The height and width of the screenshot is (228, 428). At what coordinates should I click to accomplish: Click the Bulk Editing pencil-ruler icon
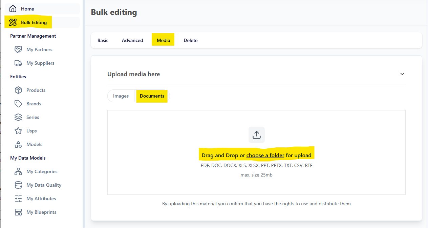pos(13,22)
